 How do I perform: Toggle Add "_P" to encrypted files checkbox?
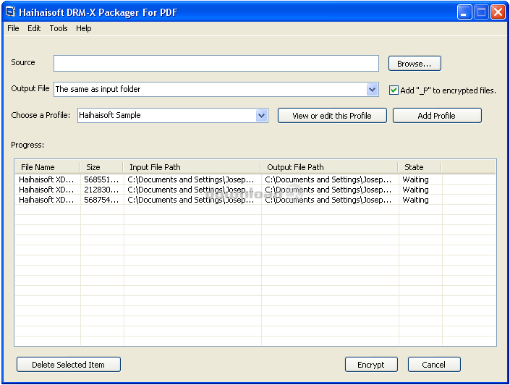pos(394,90)
